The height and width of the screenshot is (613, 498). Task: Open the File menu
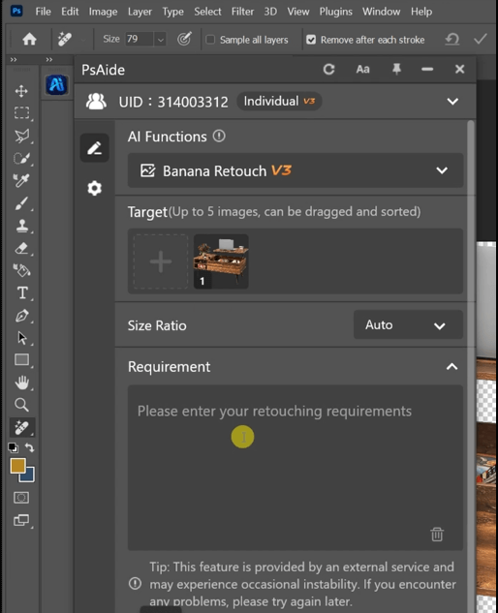pyautogui.click(x=43, y=12)
